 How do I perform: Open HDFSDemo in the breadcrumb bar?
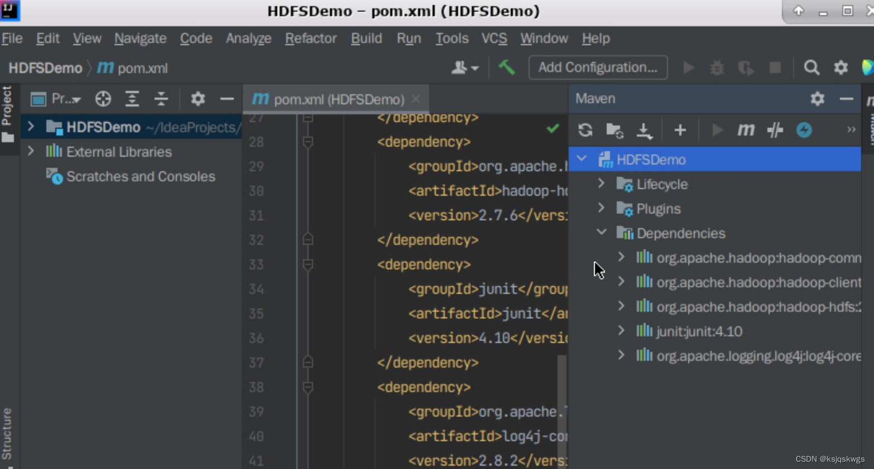[44, 67]
